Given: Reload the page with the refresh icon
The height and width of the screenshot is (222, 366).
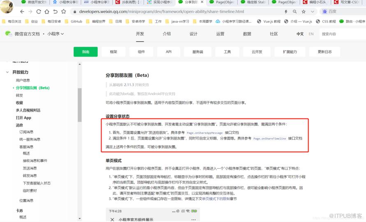Looking at the screenshot, I should tap(39, 11).
